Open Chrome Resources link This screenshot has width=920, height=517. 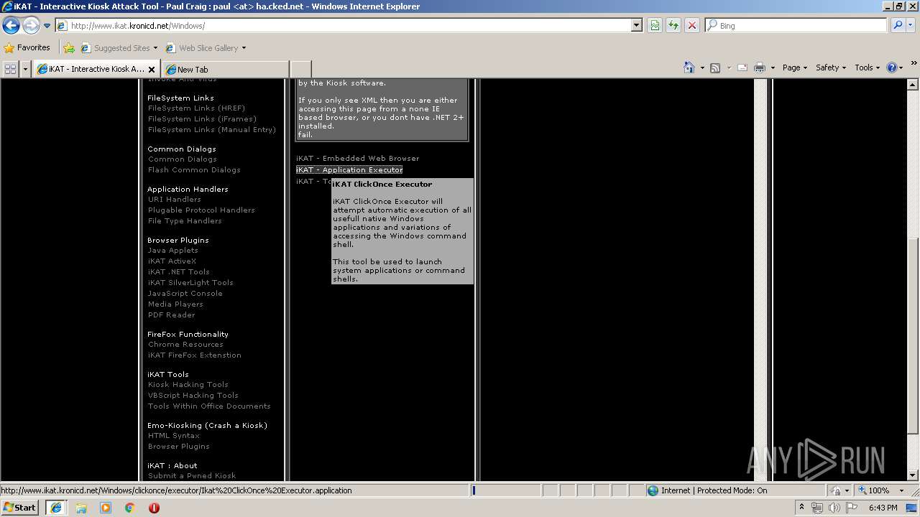(185, 345)
